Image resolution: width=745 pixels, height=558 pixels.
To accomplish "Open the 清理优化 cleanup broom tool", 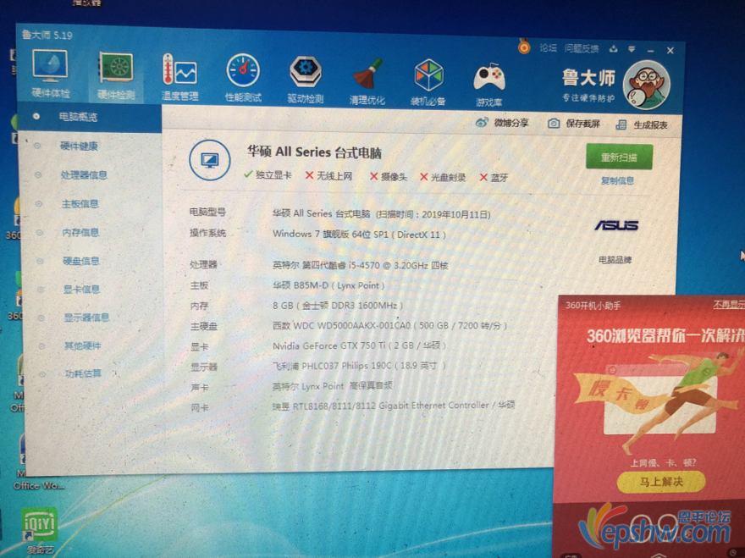I will 367,80.
